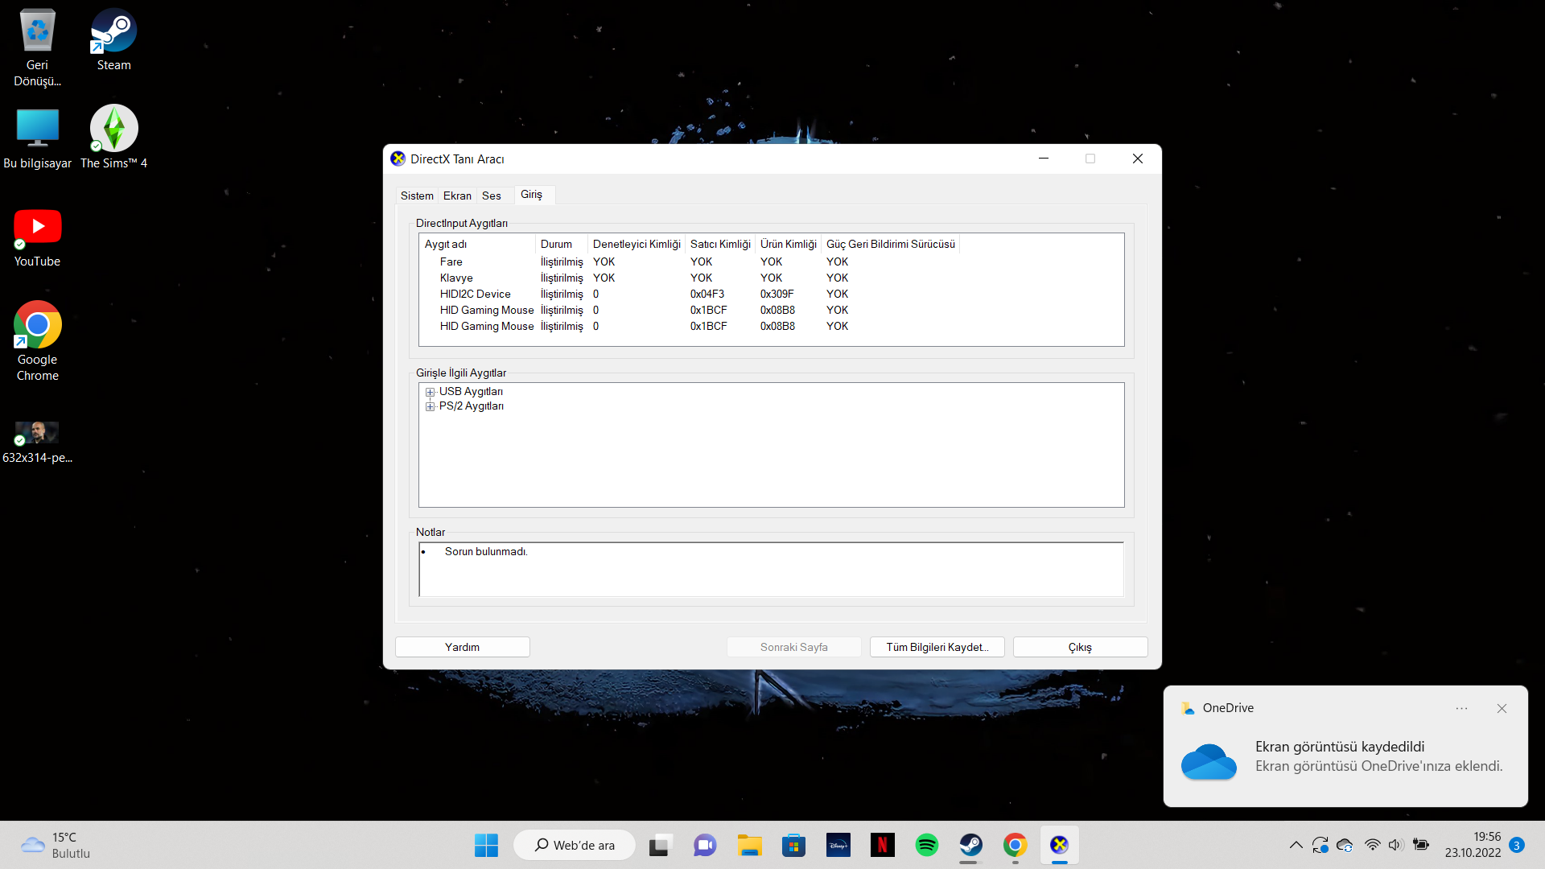The image size is (1545, 869).
Task: Launch Netflix from the taskbar
Action: (882, 845)
